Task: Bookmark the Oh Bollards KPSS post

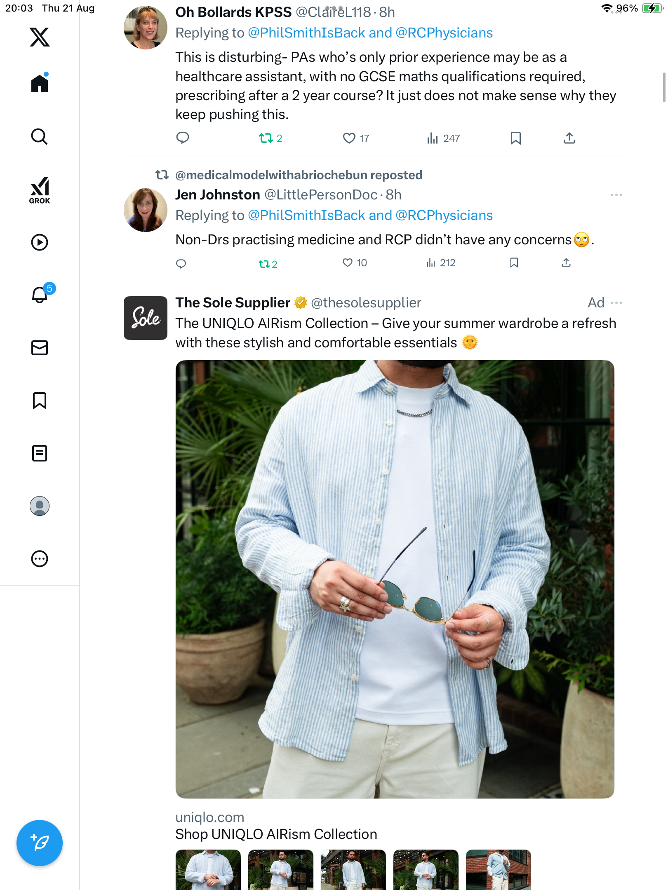Action: click(x=515, y=138)
